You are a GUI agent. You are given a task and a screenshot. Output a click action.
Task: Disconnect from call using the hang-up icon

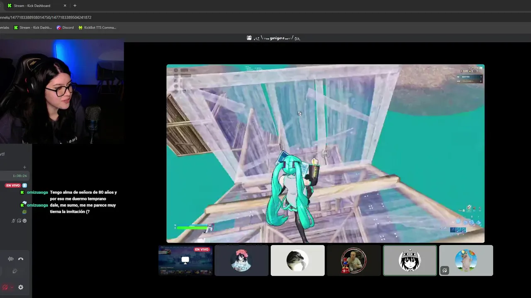(x=21, y=259)
